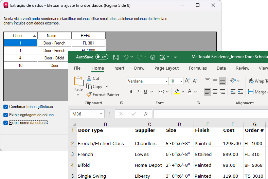Center align text horizontally
The image size is (268, 179).
click(215, 91)
